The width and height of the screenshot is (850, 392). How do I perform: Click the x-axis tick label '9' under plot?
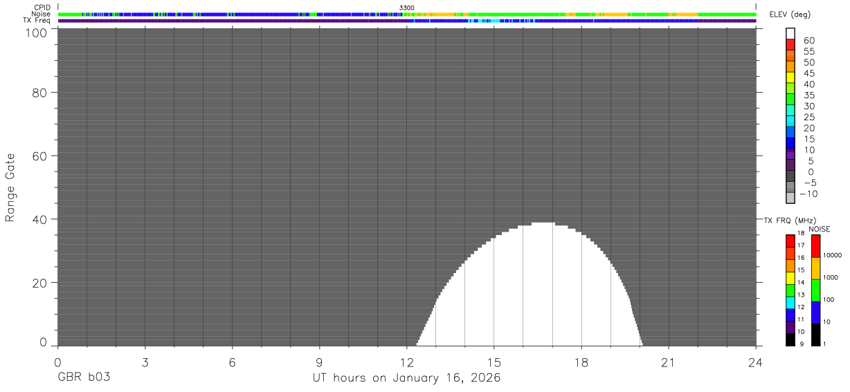click(319, 362)
